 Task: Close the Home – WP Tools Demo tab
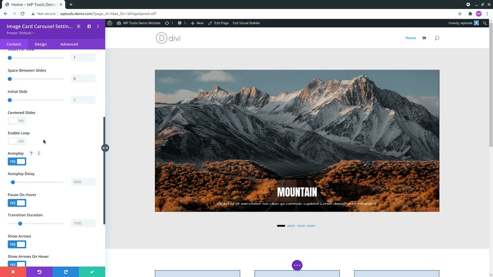[61, 5]
